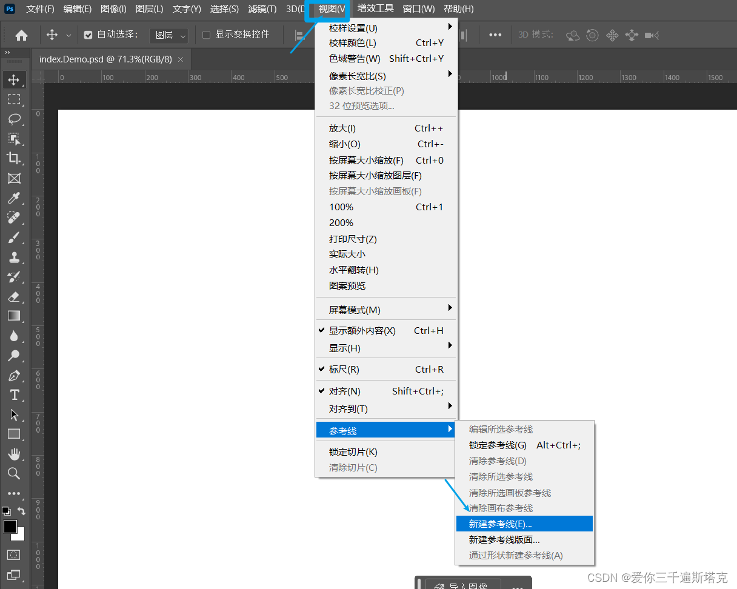
Task: Select the Object Selection tool
Action: tap(14, 139)
